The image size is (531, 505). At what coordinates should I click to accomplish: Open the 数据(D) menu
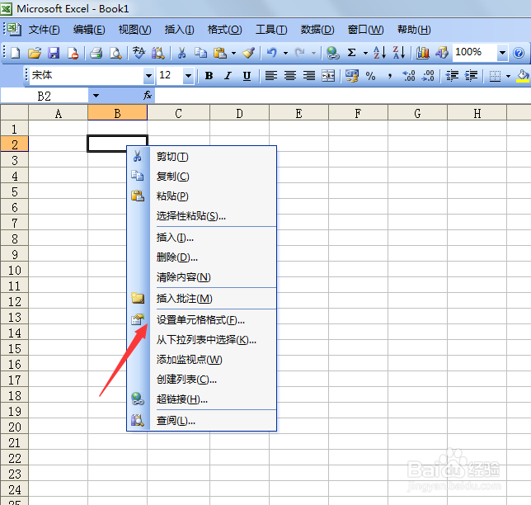(x=317, y=30)
